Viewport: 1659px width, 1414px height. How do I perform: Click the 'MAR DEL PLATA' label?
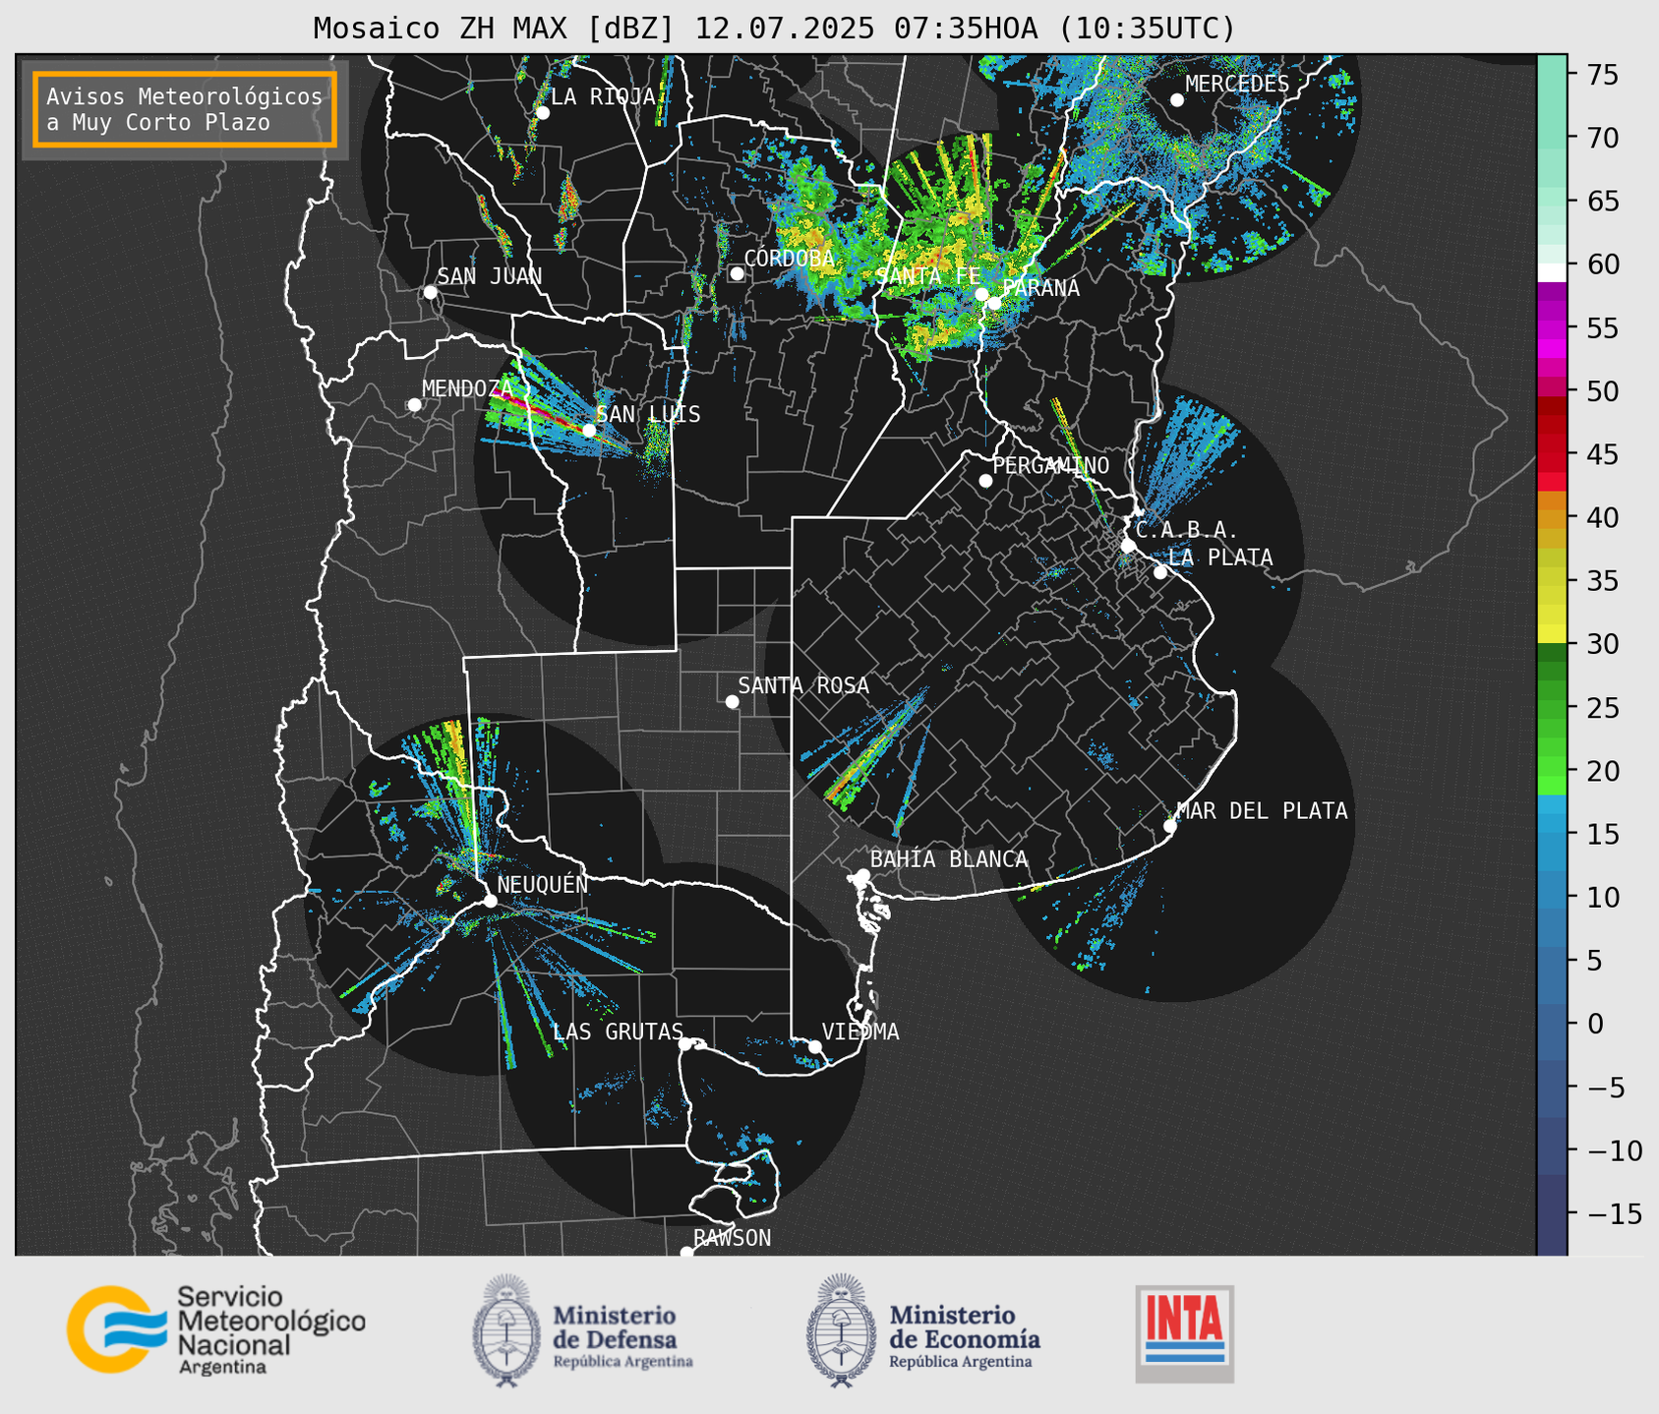1262,811
